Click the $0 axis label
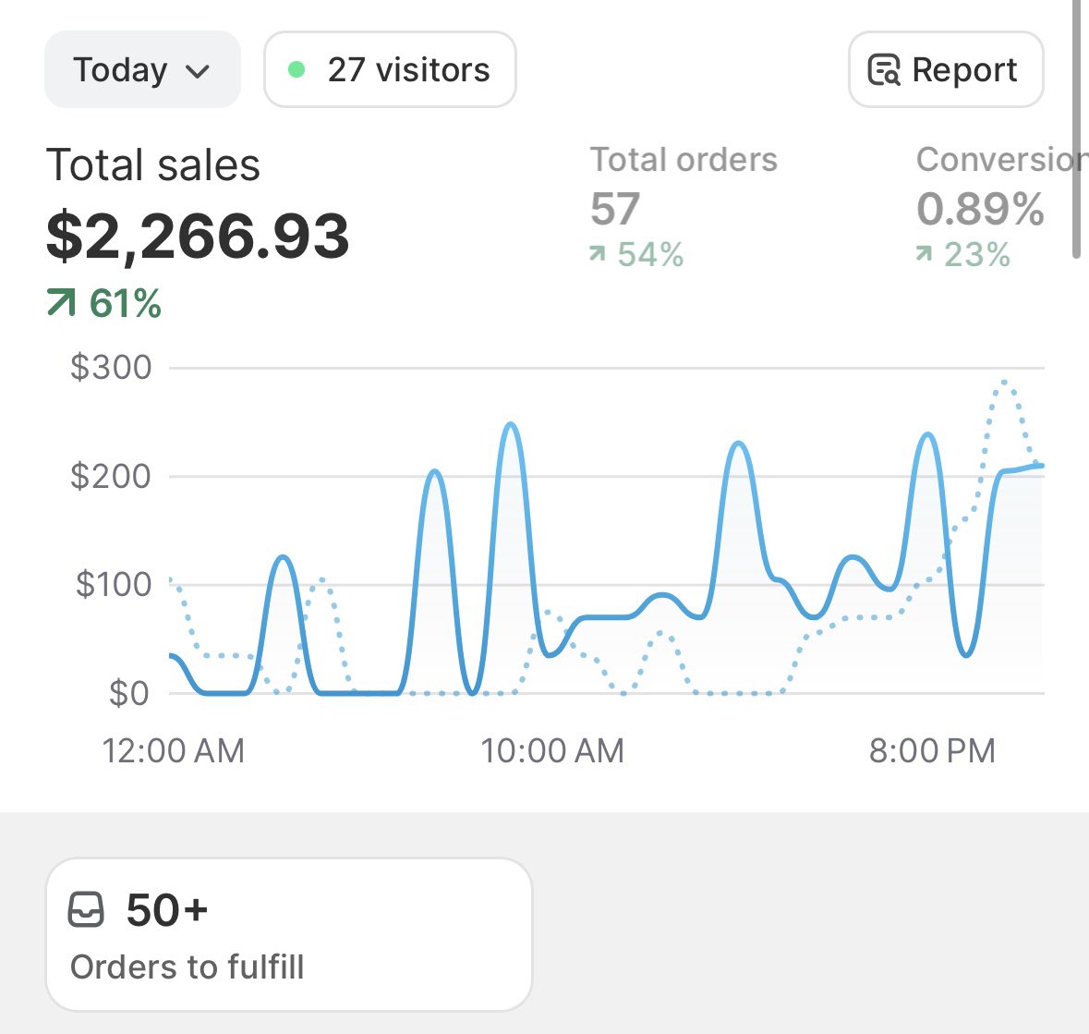Viewport: 1089px width, 1034px height. click(x=129, y=693)
